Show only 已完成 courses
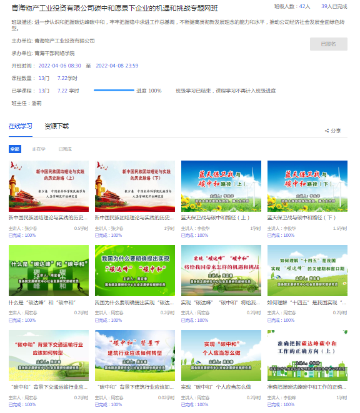 pyautogui.click(x=65, y=149)
